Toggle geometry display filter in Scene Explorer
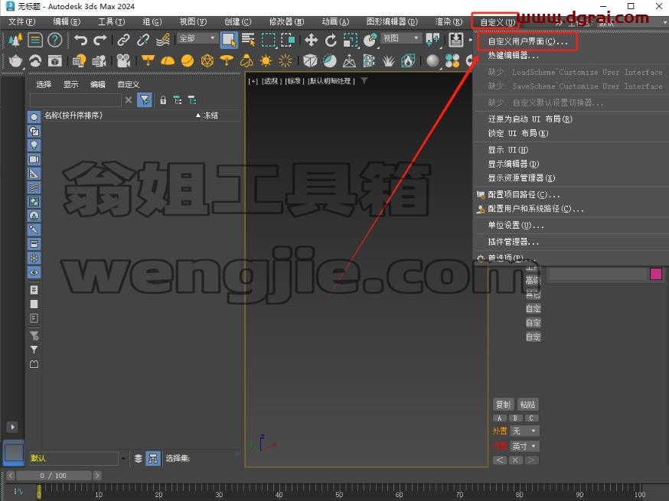The height and width of the screenshot is (501, 669). [x=34, y=117]
